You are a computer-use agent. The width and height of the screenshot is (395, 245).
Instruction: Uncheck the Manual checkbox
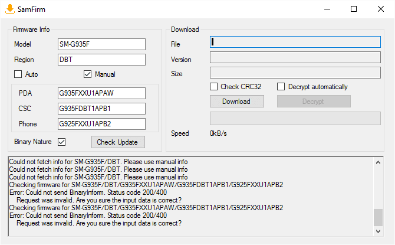coord(87,74)
